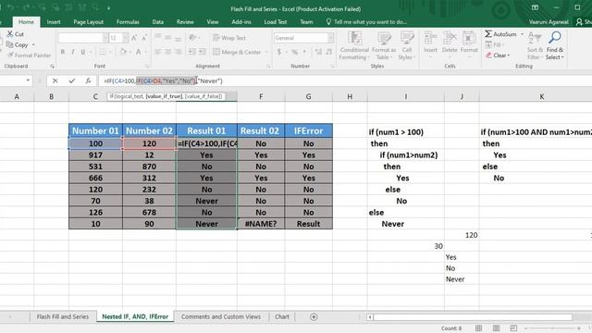The height and width of the screenshot is (333, 592).
Task: Select Normal view in status bar
Action: (x=479, y=328)
